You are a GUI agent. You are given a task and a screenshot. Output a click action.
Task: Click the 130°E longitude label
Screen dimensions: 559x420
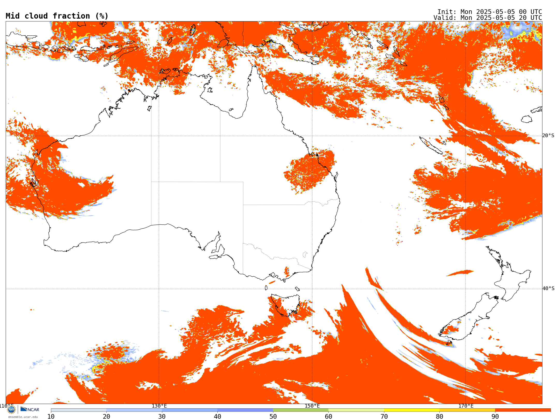(159, 406)
